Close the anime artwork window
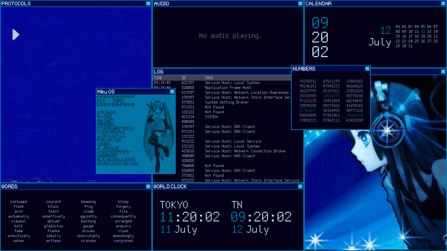The image size is (447, 251). 443,71
